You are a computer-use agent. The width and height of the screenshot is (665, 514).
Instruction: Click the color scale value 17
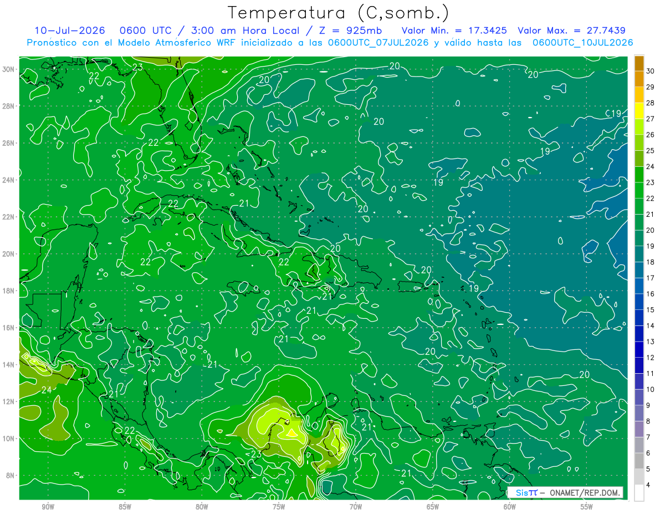[651, 278]
